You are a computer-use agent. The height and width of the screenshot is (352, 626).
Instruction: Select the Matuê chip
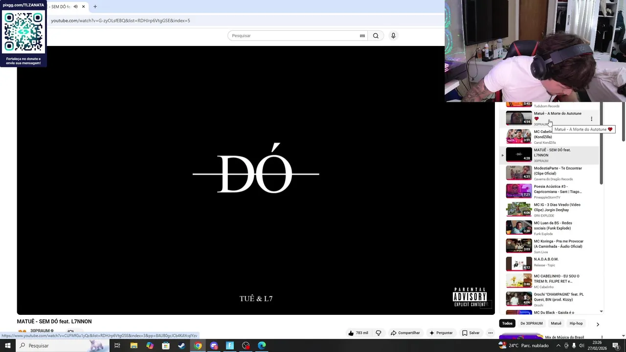pos(556,323)
